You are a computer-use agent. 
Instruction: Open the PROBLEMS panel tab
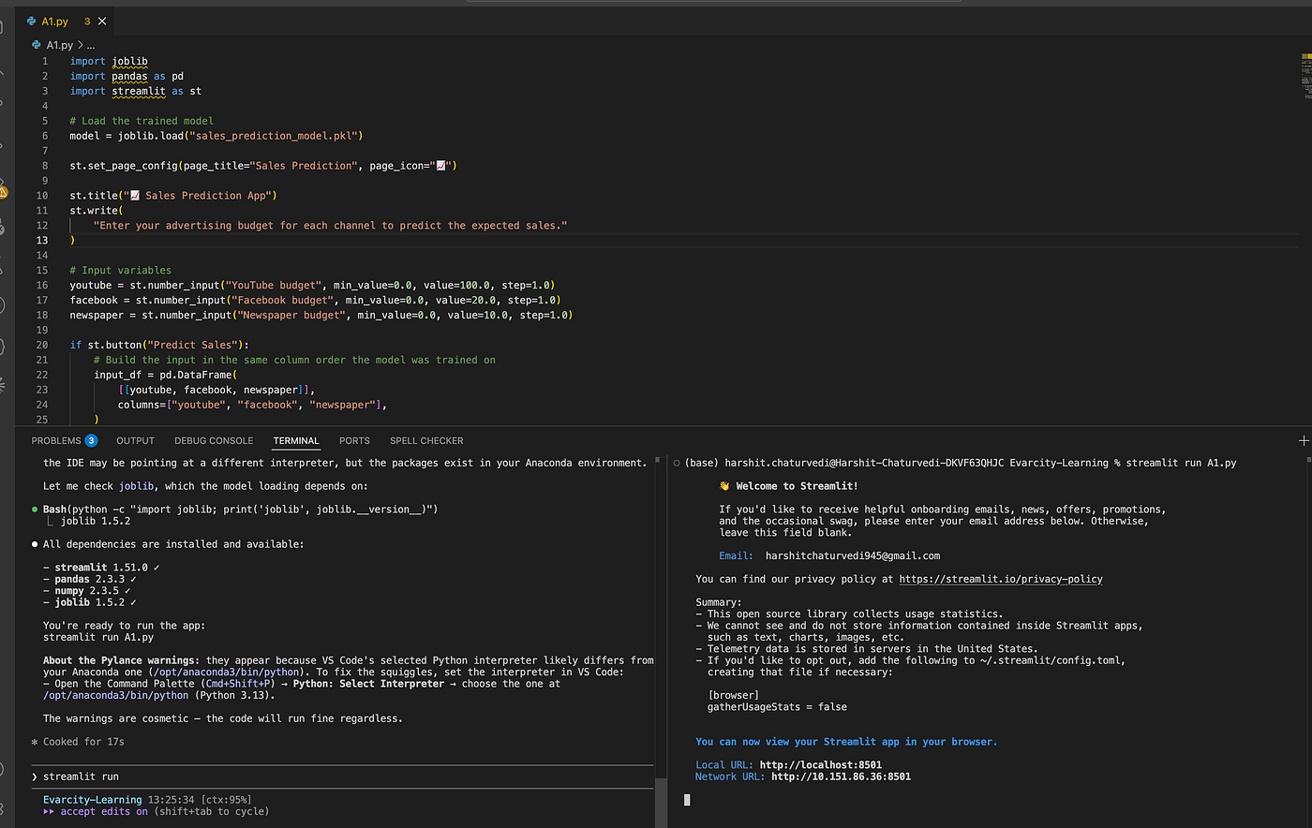click(56, 440)
